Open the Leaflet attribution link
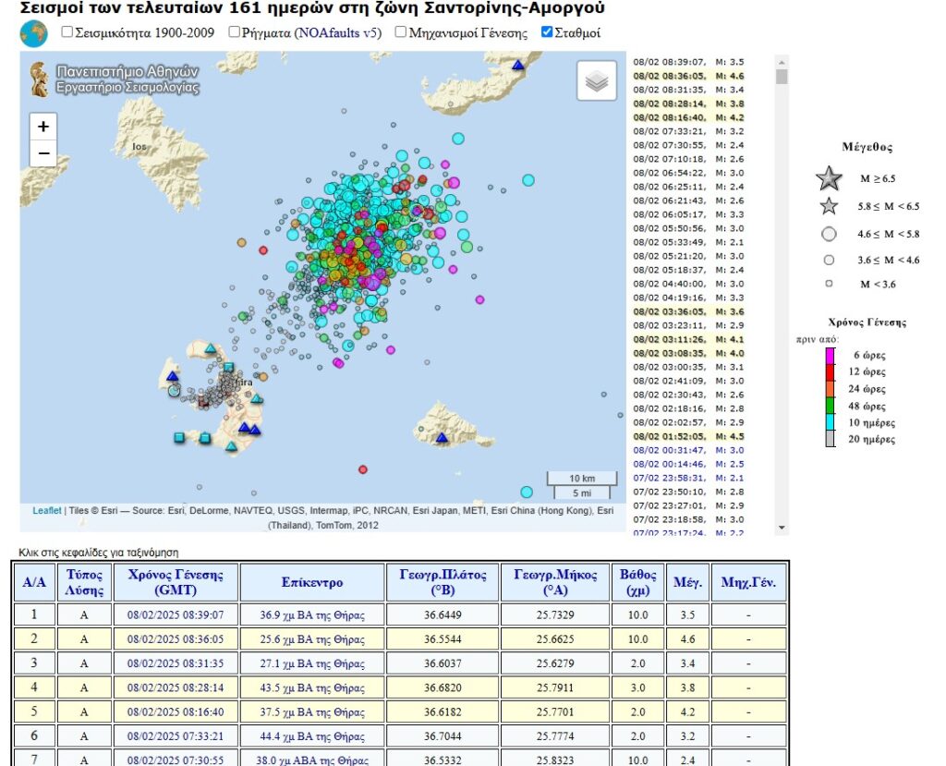 tap(46, 510)
